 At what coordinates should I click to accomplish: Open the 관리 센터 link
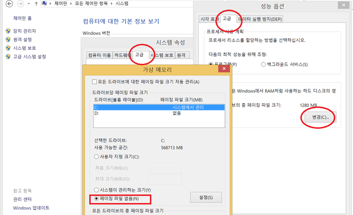(22, 199)
